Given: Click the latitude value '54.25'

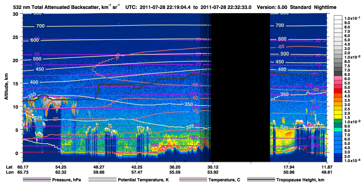Looking at the screenshot, I should point(61,167).
